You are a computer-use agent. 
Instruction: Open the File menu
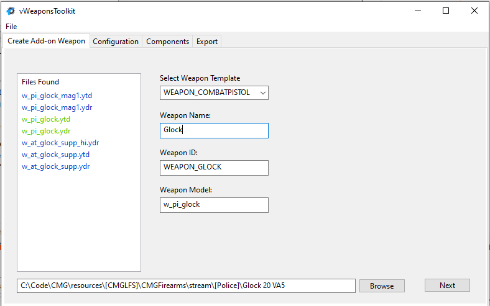click(x=11, y=27)
